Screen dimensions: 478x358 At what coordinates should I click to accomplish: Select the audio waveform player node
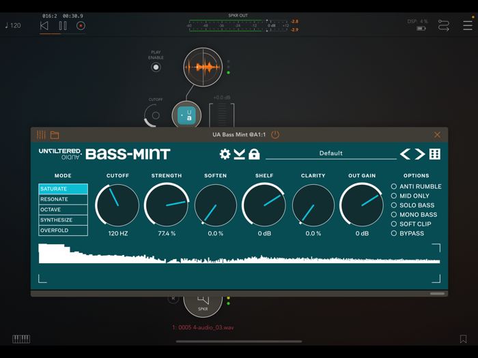pyautogui.click(x=203, y=67)
